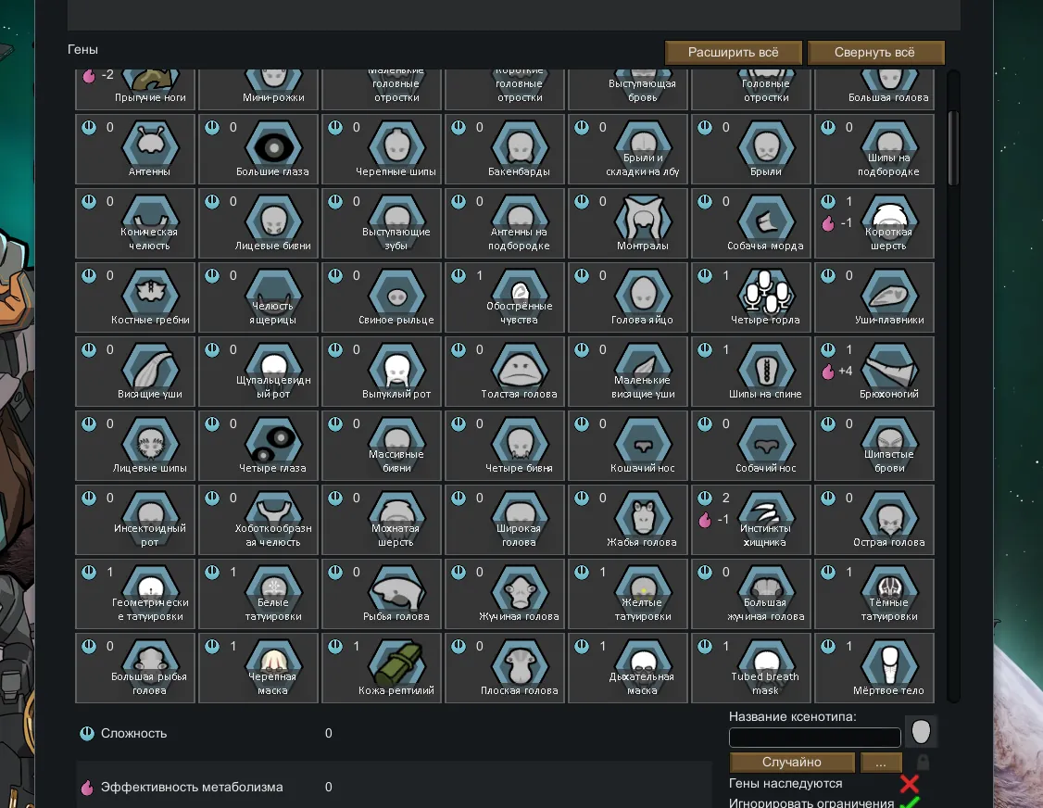Image resolution: width=1043 pixels, height=808 pixels.
Task: Expand all gene categories with Расширить всё
Action: (733, 53)
